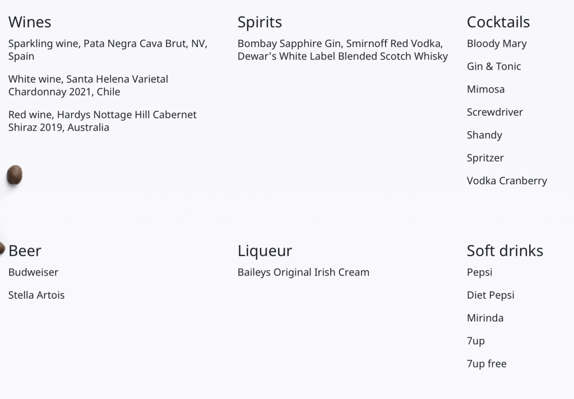Click the Wines section heading
This screenshot has width=574, height=399.
coord(30,22)
